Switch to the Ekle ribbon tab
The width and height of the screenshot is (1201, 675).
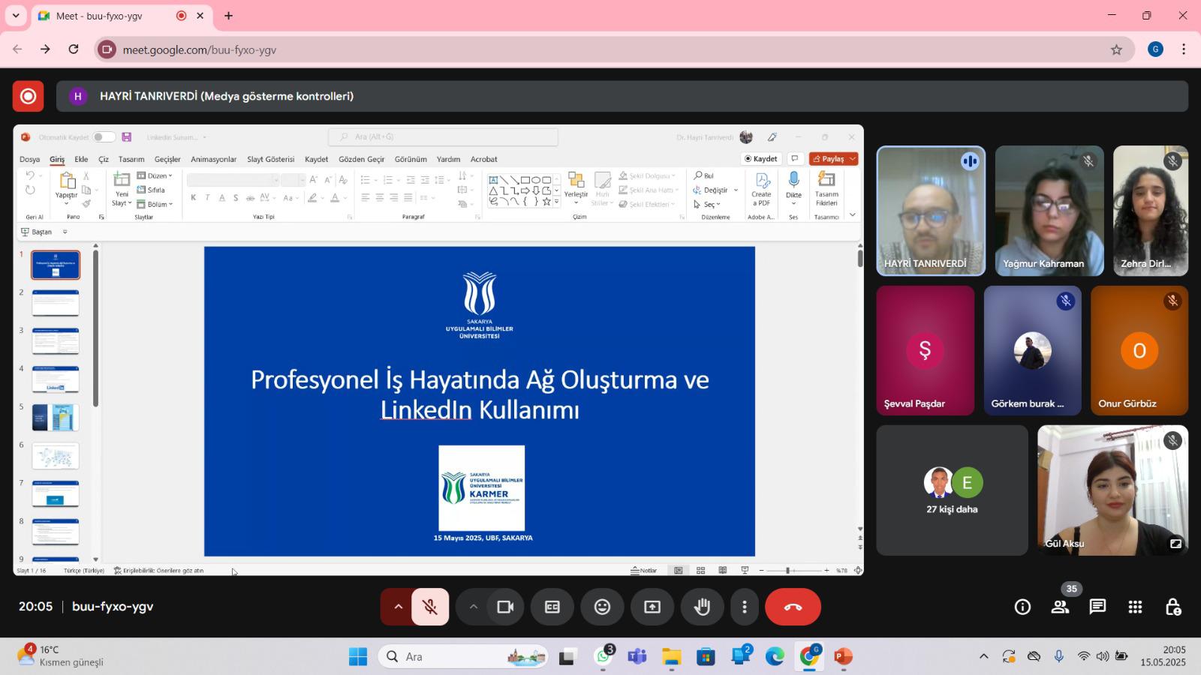81,159
